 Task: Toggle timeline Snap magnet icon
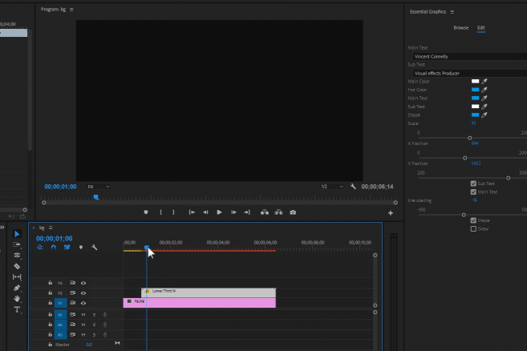[x=54, y=247]
